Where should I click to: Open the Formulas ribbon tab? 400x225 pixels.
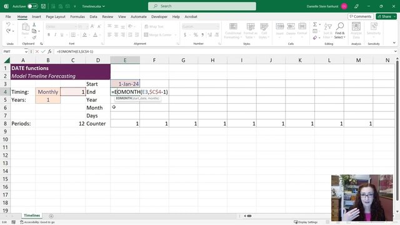77,17
